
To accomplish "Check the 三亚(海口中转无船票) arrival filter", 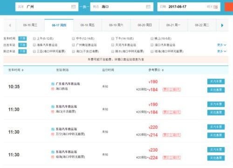I will 34,51.
